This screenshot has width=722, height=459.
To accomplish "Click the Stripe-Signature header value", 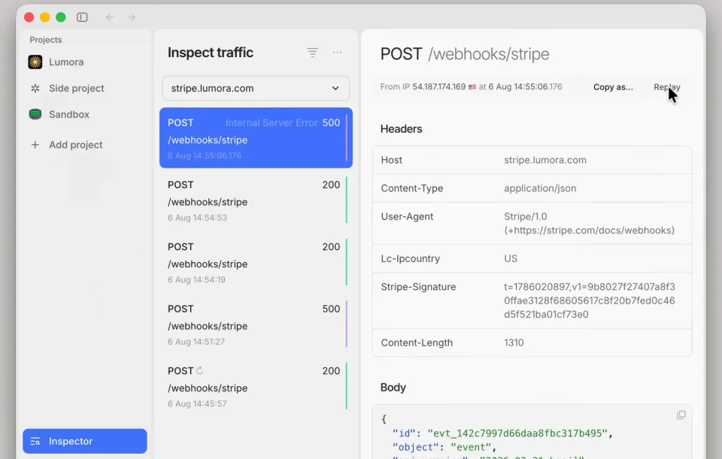I will pyautogui.click(x=590, y=300).
